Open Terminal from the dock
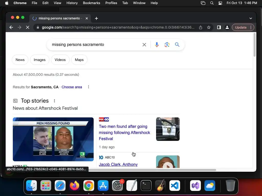Image resolution: width=262 pixels, height=196 pixels. click(146, 186)
